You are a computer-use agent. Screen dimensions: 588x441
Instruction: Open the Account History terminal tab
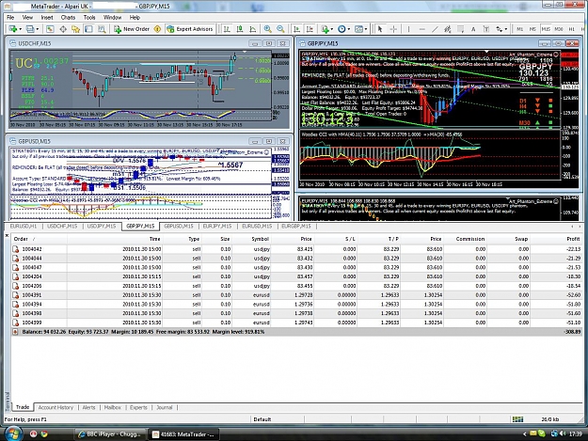(x=56, y=407)
